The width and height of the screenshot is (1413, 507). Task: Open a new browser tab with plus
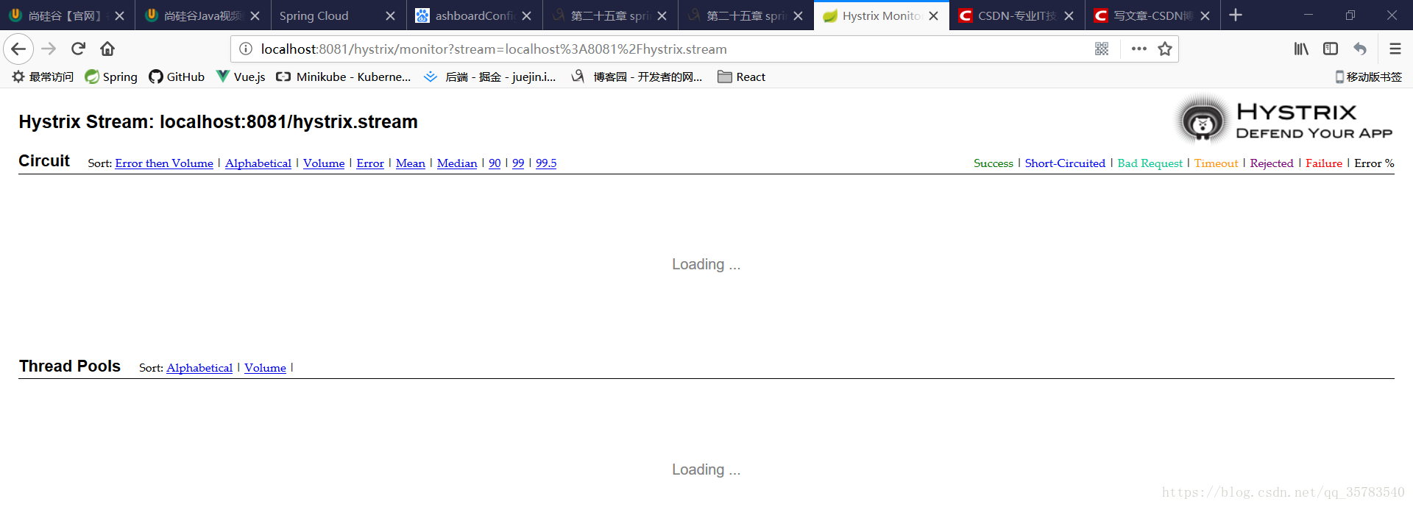pos(1236,15)
